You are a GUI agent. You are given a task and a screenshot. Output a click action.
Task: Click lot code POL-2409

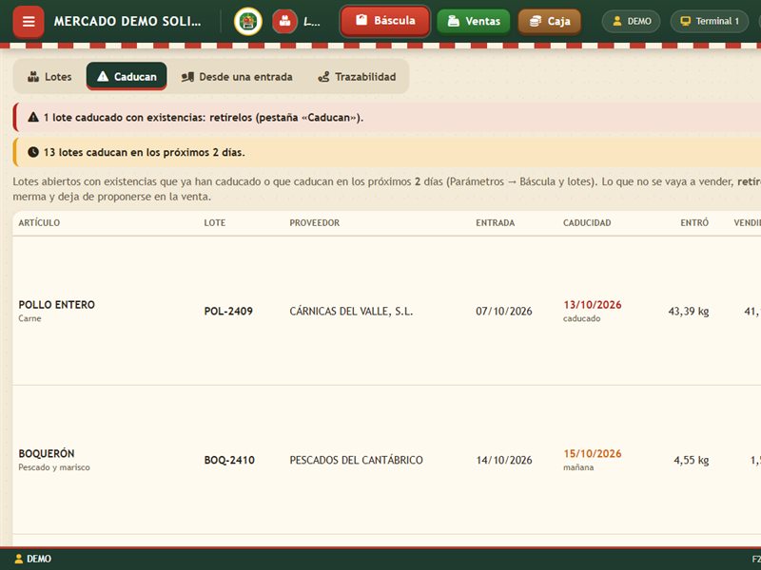(228, 312)
